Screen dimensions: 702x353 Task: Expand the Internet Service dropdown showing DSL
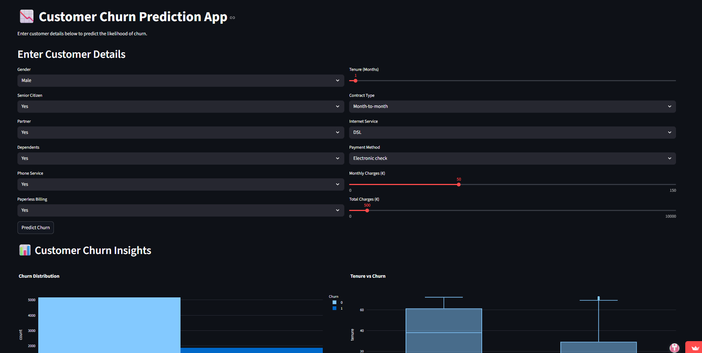[x=512, y=132]
